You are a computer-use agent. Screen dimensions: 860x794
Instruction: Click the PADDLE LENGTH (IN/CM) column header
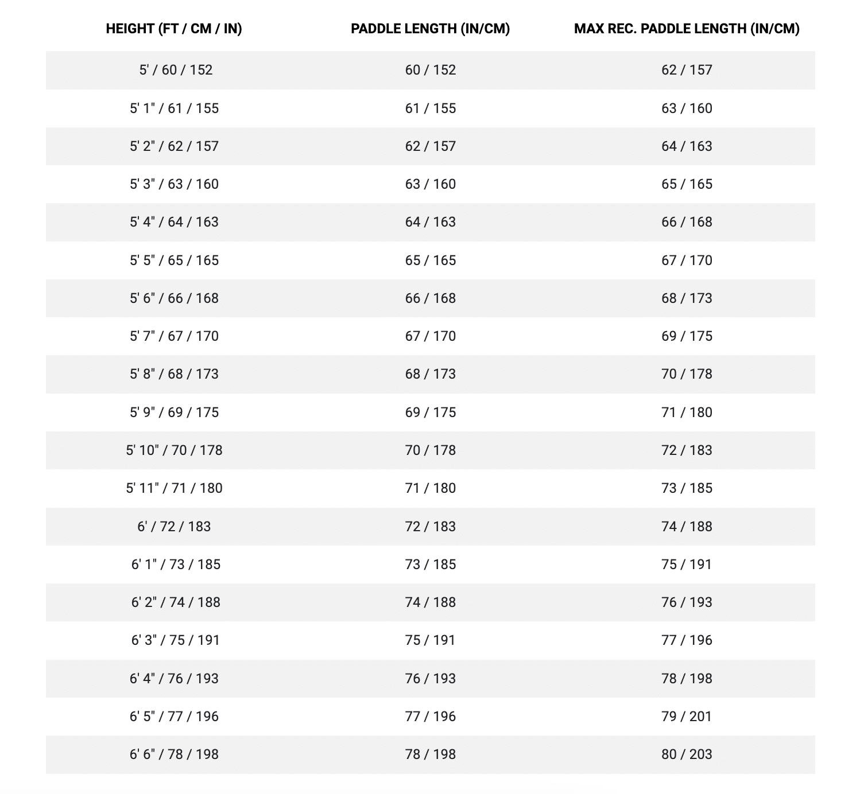click(x=430, y=29)
